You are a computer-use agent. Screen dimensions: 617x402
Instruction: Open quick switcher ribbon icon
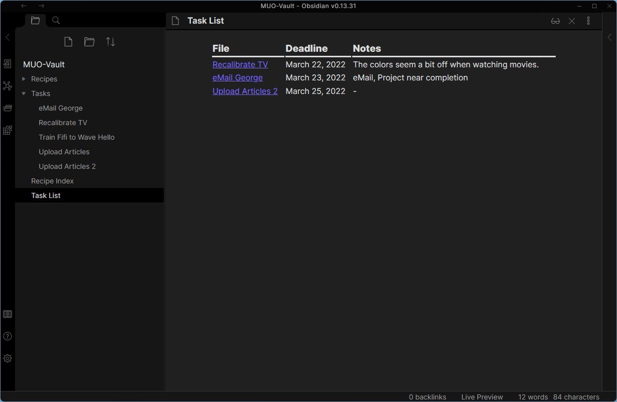pyautogui.click(x=8, y=64)
